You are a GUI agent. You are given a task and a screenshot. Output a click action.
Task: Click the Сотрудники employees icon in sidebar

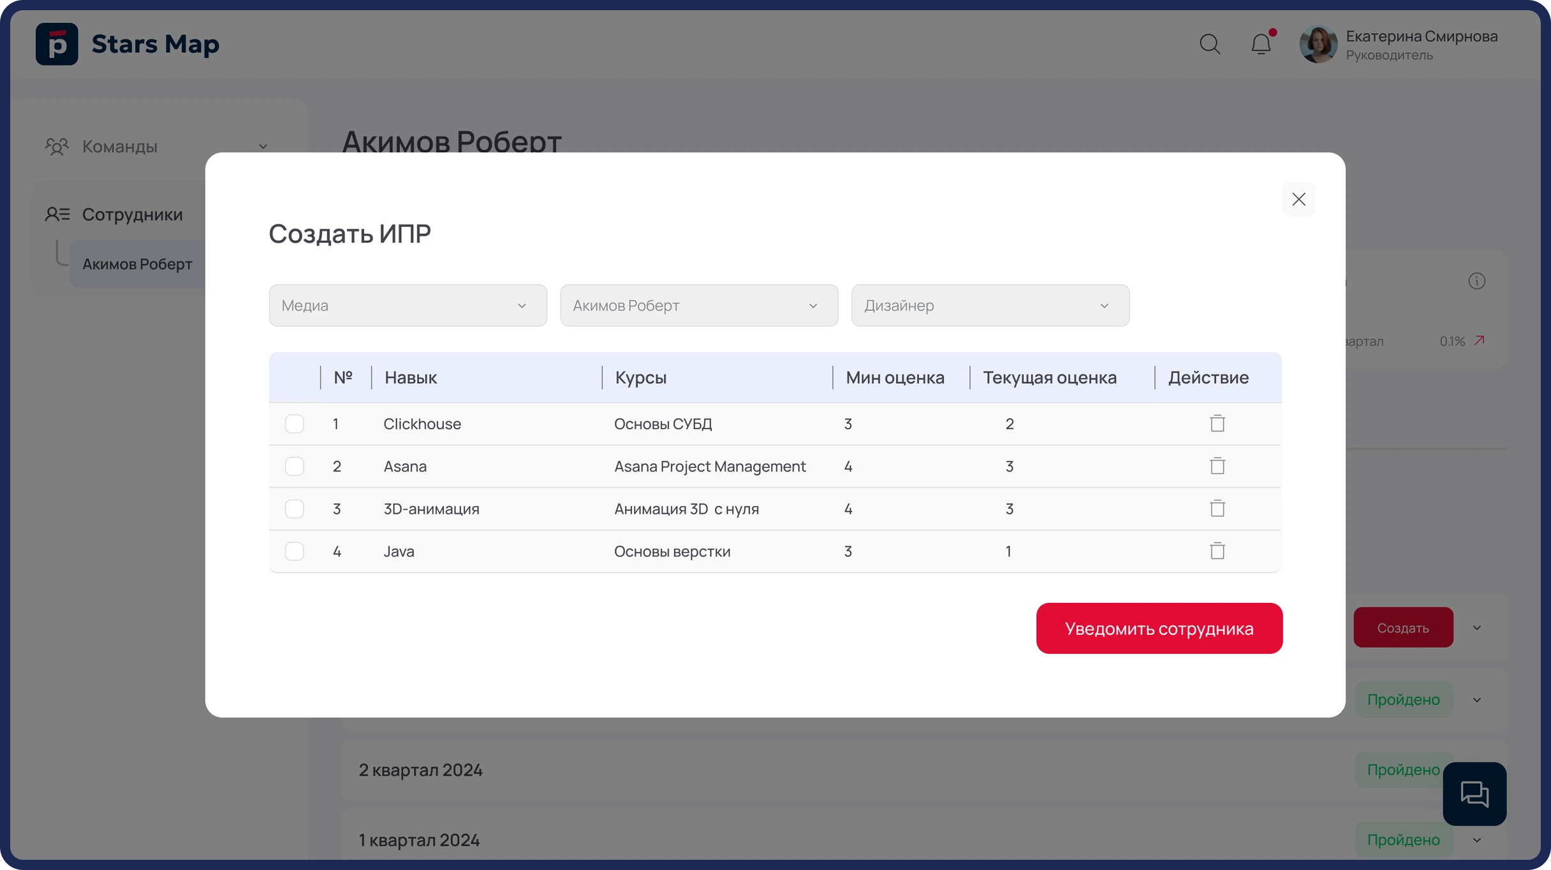click(x=57, y=214)
